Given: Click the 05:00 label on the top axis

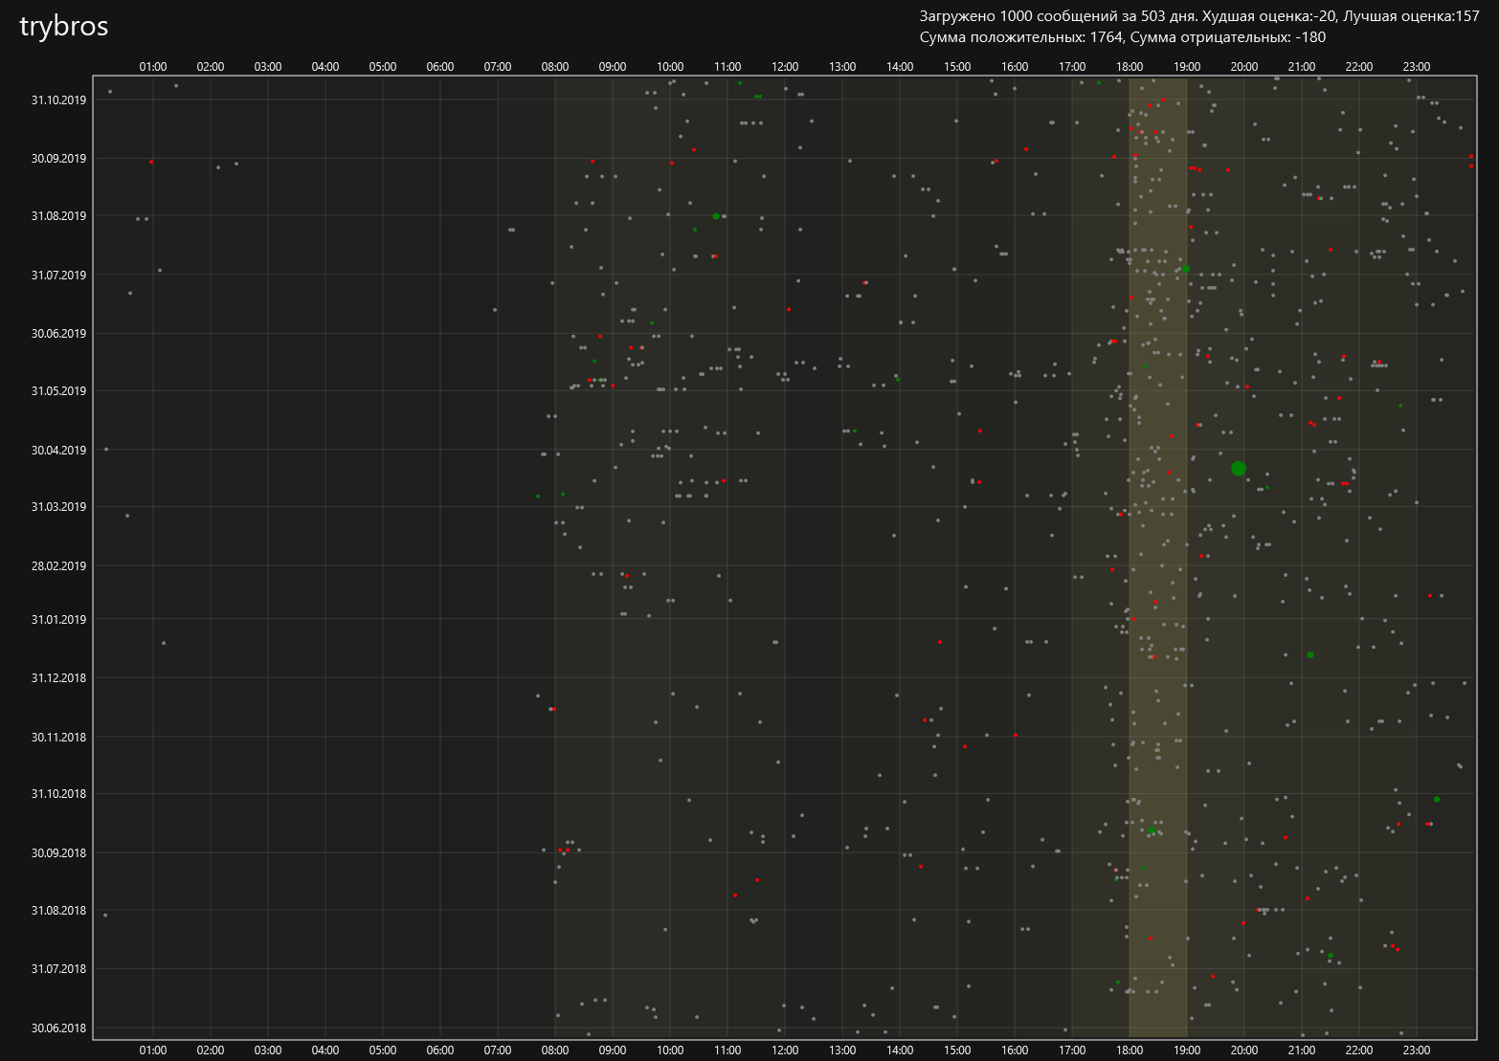Looking at the screenshot, I should click(x=383, y=67).
